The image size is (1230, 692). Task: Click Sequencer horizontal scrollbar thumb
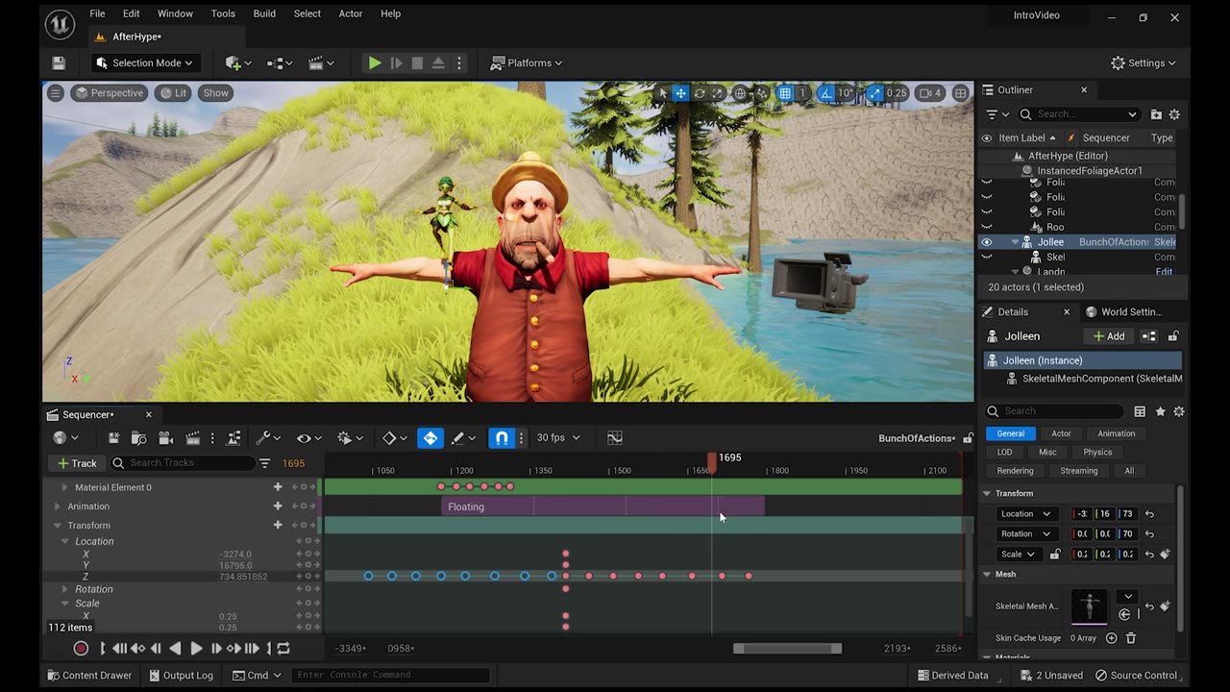787,649
